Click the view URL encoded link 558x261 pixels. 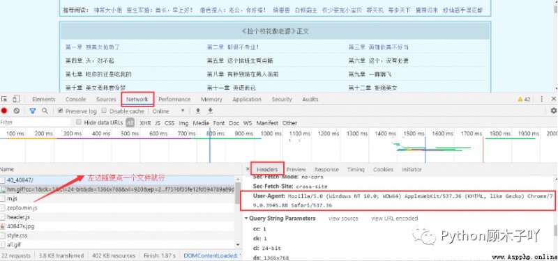pyautogui.click(x=394, y=218)
